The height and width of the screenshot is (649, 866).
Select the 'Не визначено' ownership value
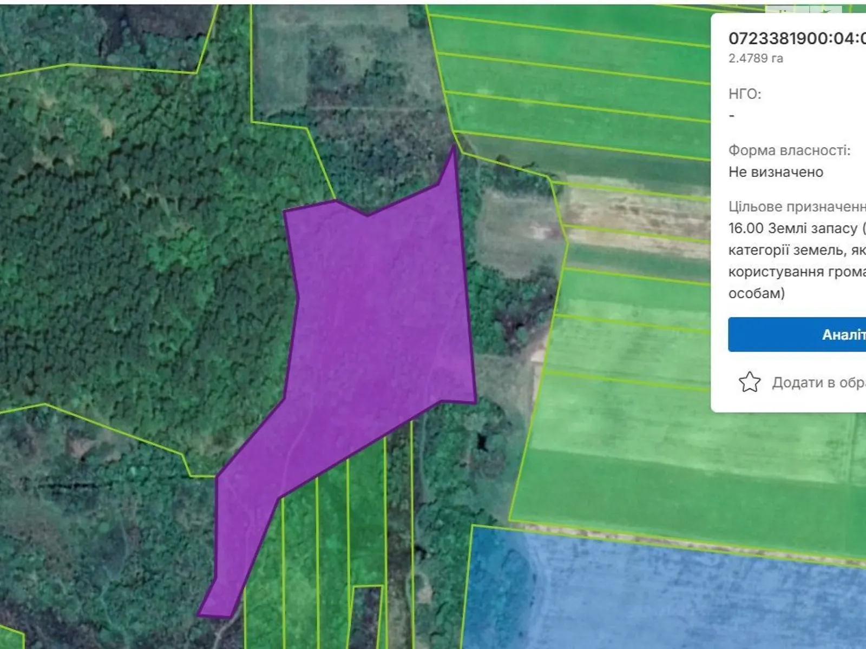[776, 172]
